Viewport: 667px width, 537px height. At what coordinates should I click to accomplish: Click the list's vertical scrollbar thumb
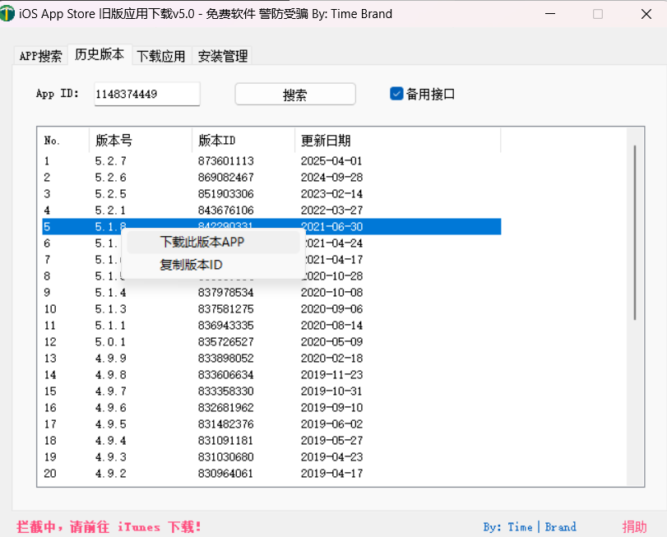pos(635,233)
